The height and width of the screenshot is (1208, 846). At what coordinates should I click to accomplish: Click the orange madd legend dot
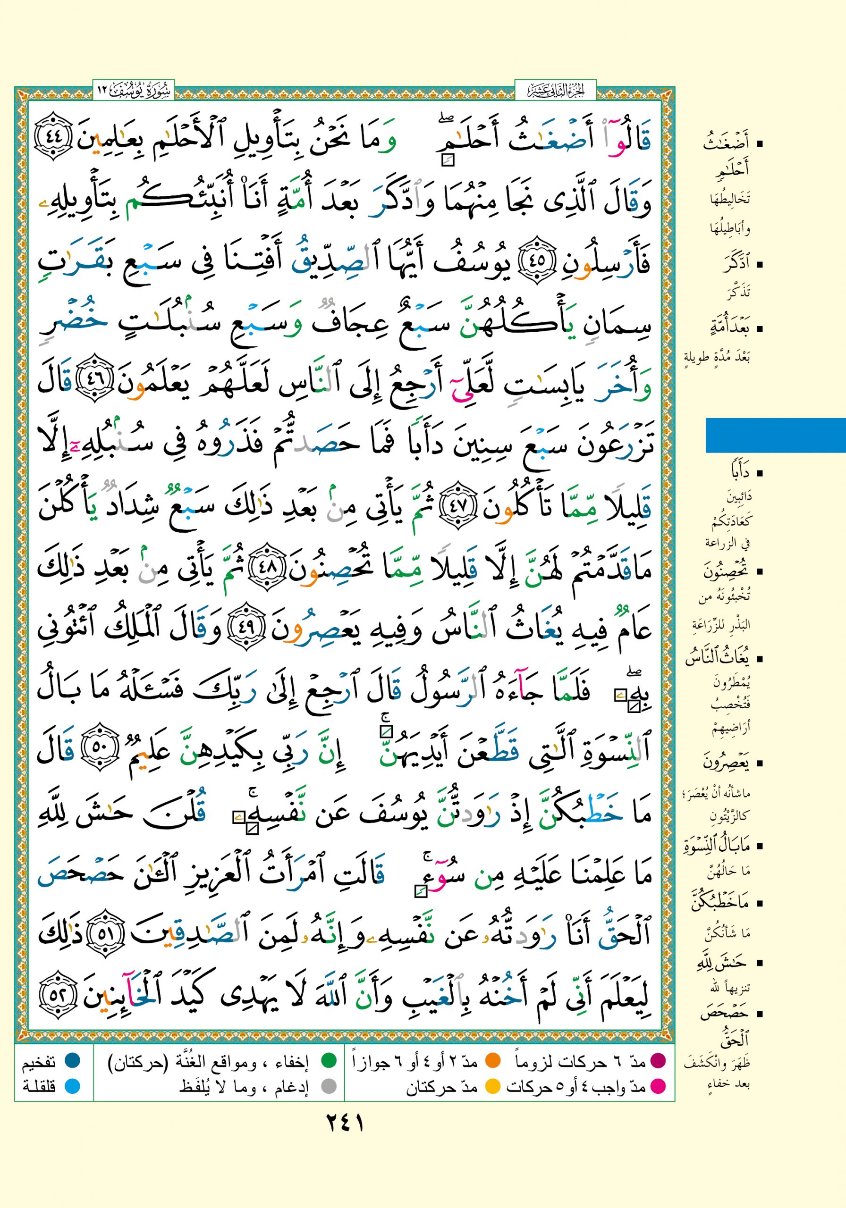coord(492,1061)
